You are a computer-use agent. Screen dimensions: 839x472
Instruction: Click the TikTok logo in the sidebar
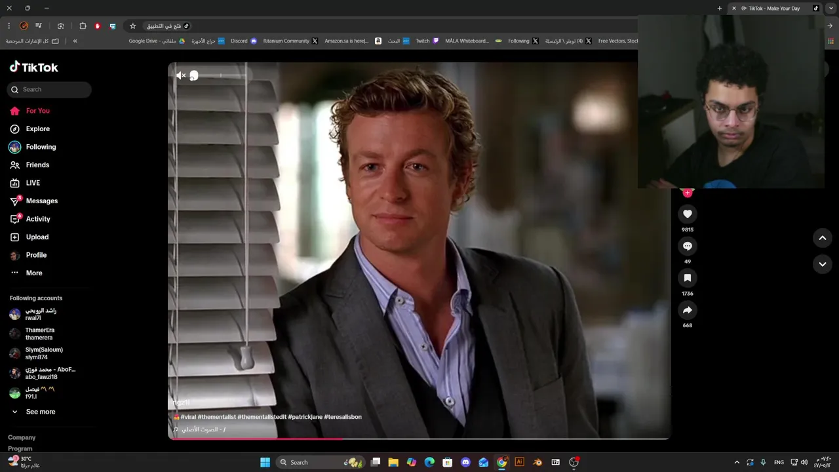(x=33, y=67)
